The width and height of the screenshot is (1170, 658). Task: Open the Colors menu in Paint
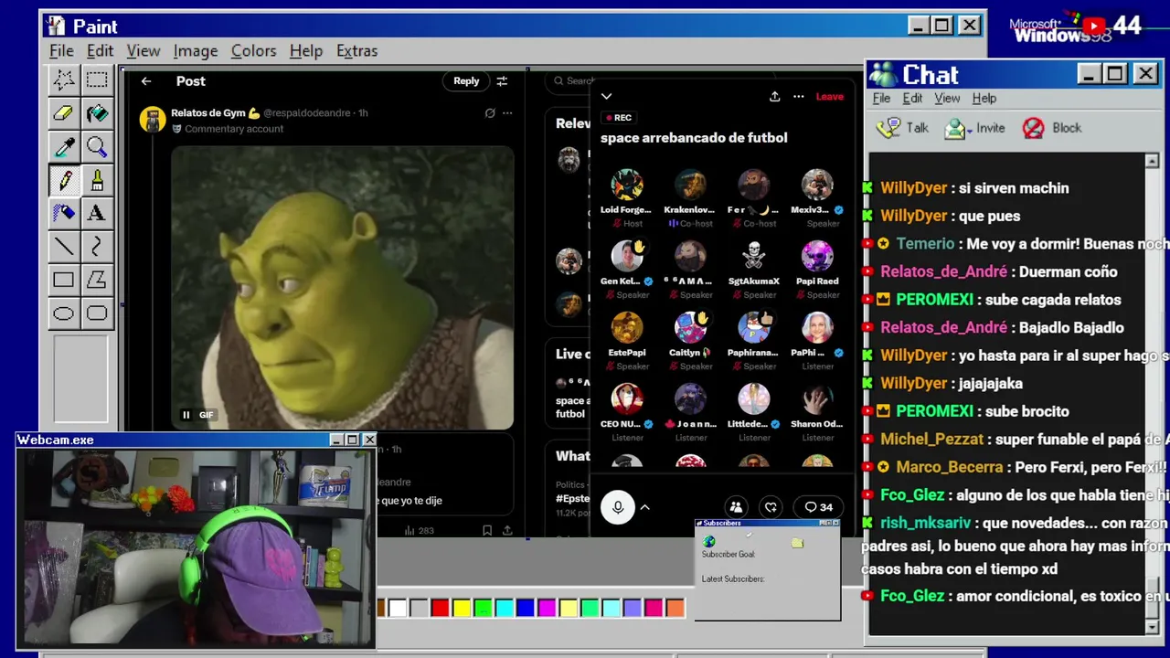(253, 51)
